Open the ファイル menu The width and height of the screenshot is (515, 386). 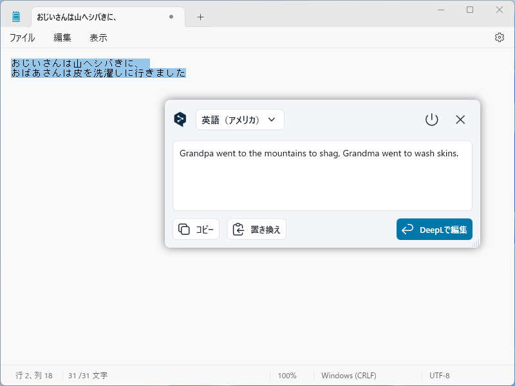[22, 38]
